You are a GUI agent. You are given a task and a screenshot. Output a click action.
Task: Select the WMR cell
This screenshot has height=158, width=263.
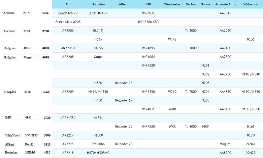pos(172,109)
